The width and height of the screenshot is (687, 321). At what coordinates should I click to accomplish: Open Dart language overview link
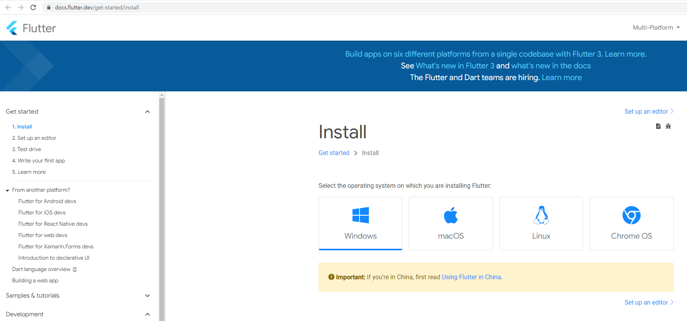(x=41, y=269)
